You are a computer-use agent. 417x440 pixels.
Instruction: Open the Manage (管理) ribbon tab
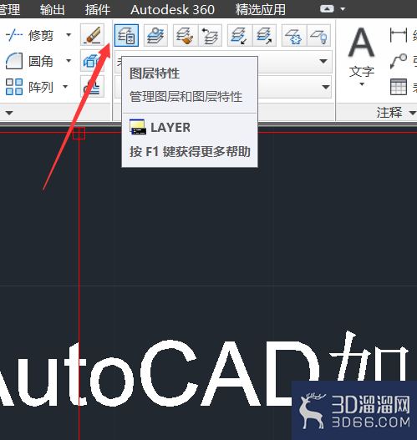point(9,9)
